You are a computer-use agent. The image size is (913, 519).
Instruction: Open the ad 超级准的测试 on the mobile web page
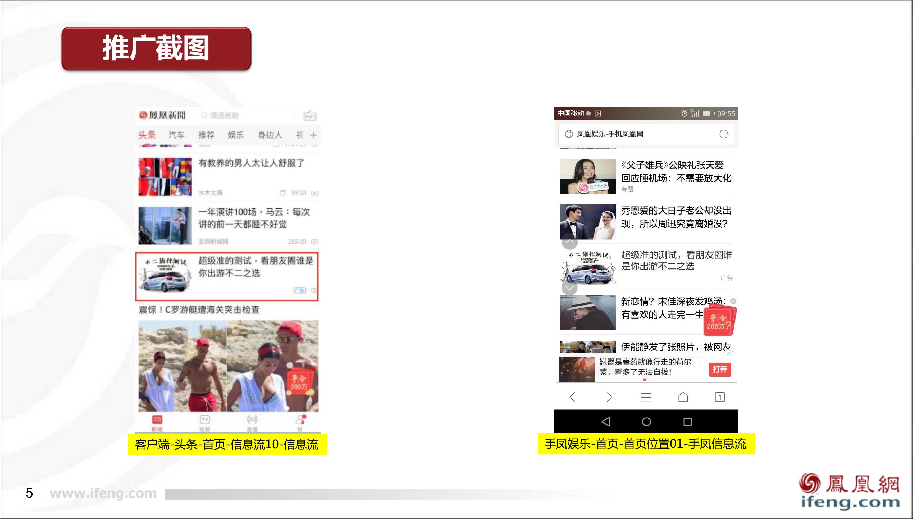[677, 261]
